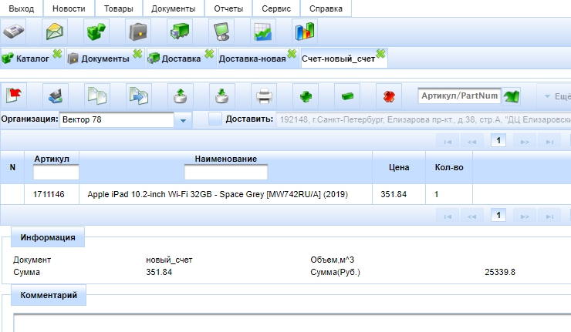The width and height of the screenshot is (571, 332).
Task: Click the red flag icon
Action: (14, 96)
